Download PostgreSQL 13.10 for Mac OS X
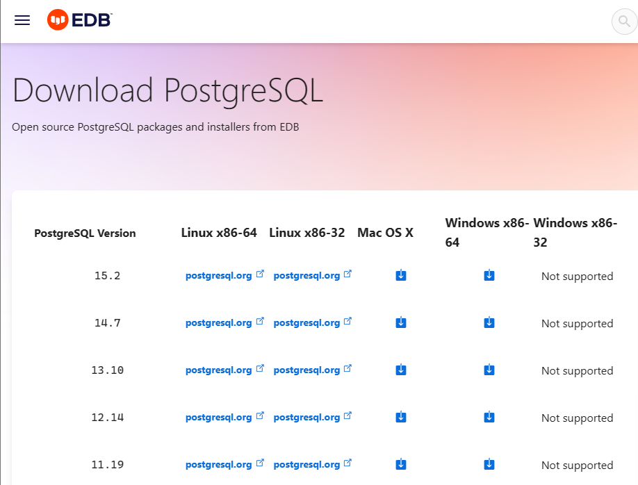 [401, 370]
